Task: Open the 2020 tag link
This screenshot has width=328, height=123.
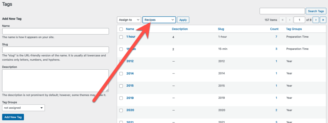Action: click(130, 110)
